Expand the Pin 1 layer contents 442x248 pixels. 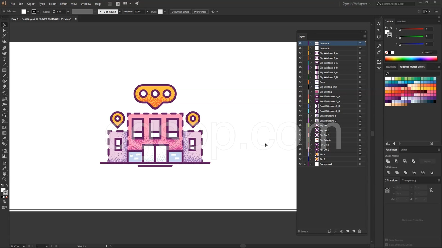(311, 154)
